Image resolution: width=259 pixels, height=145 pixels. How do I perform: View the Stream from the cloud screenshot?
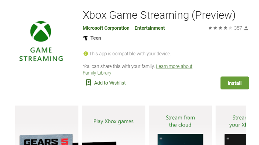coord(180,125)
